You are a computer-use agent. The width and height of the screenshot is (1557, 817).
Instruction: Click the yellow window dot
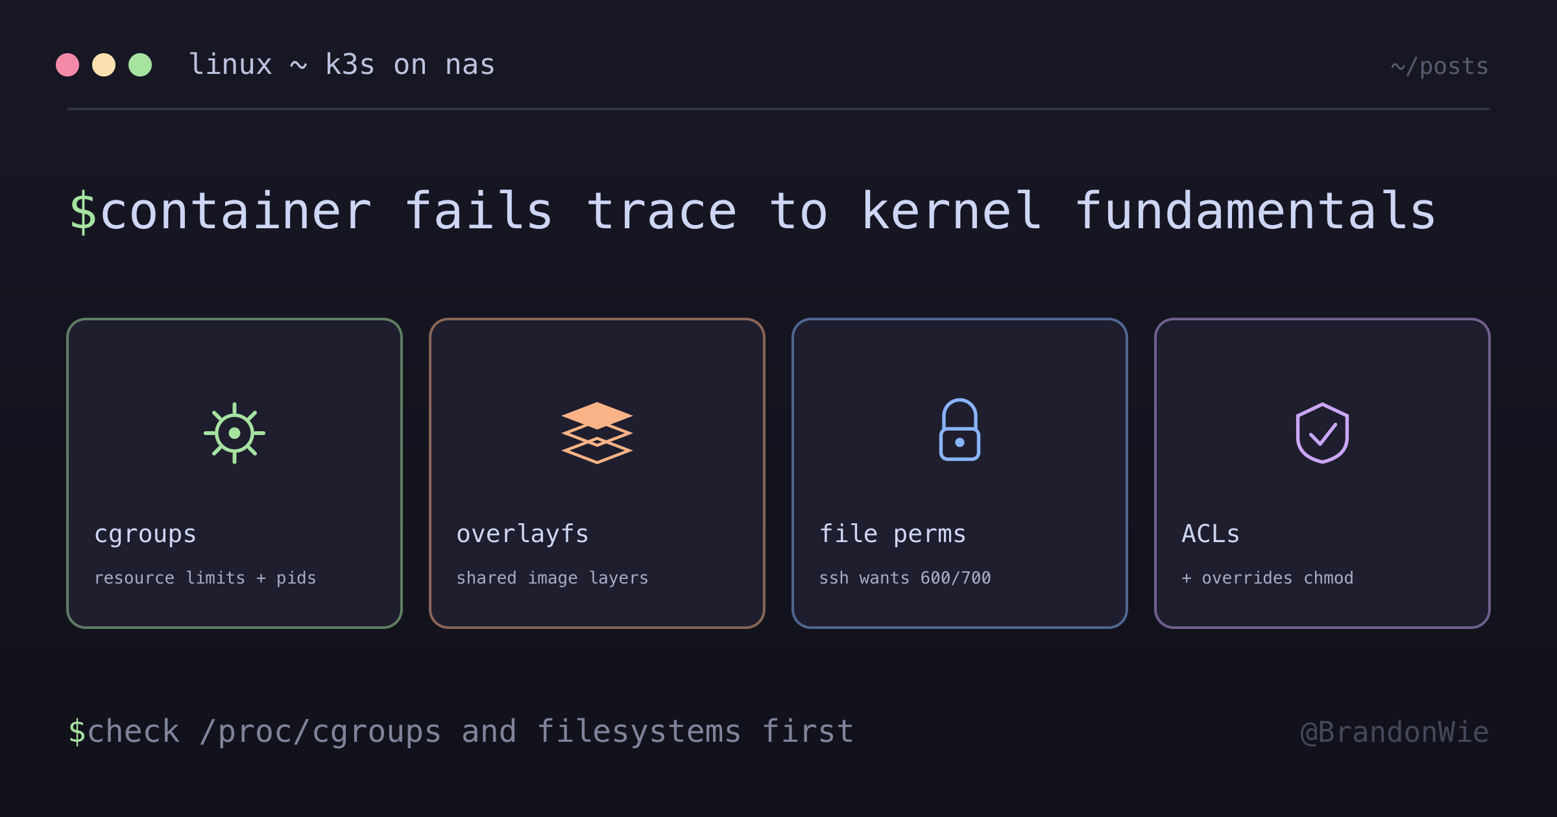pyautogui.click(x=104, y=65)
